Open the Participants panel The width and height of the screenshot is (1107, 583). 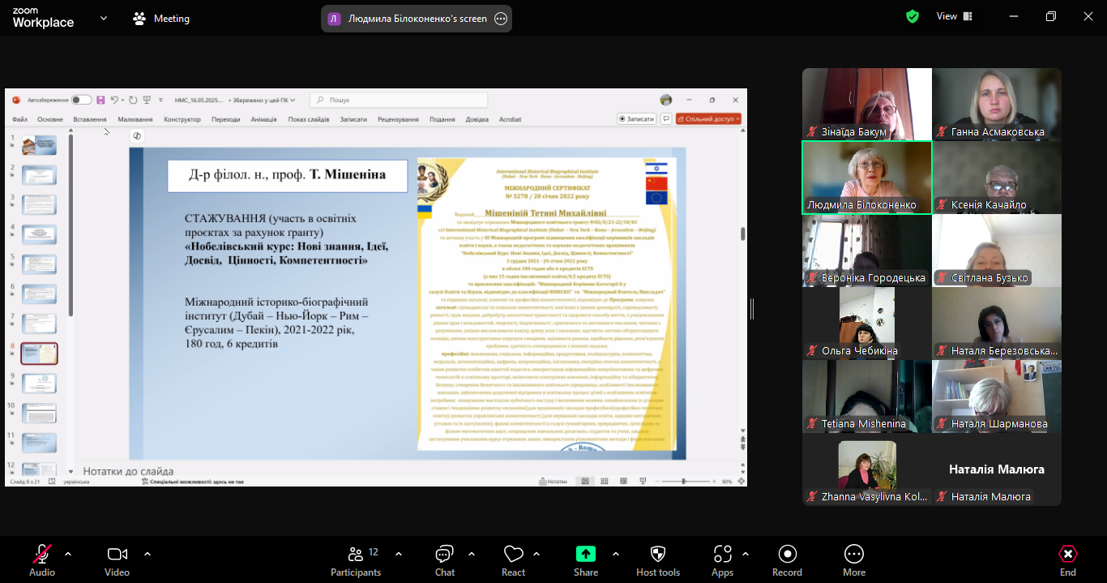click(356, 555)
